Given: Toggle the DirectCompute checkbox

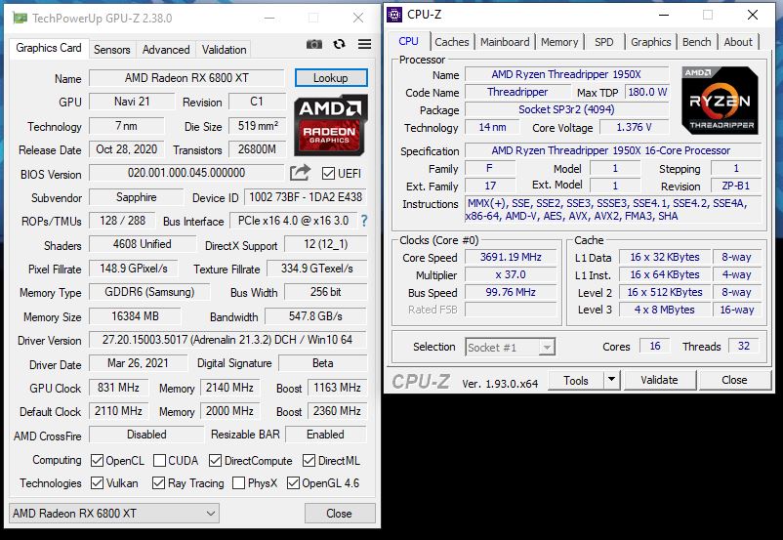Looking at the screenshot, I should point(215,461).
